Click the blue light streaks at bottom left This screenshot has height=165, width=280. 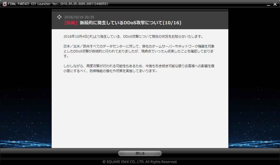pos(25,143)
